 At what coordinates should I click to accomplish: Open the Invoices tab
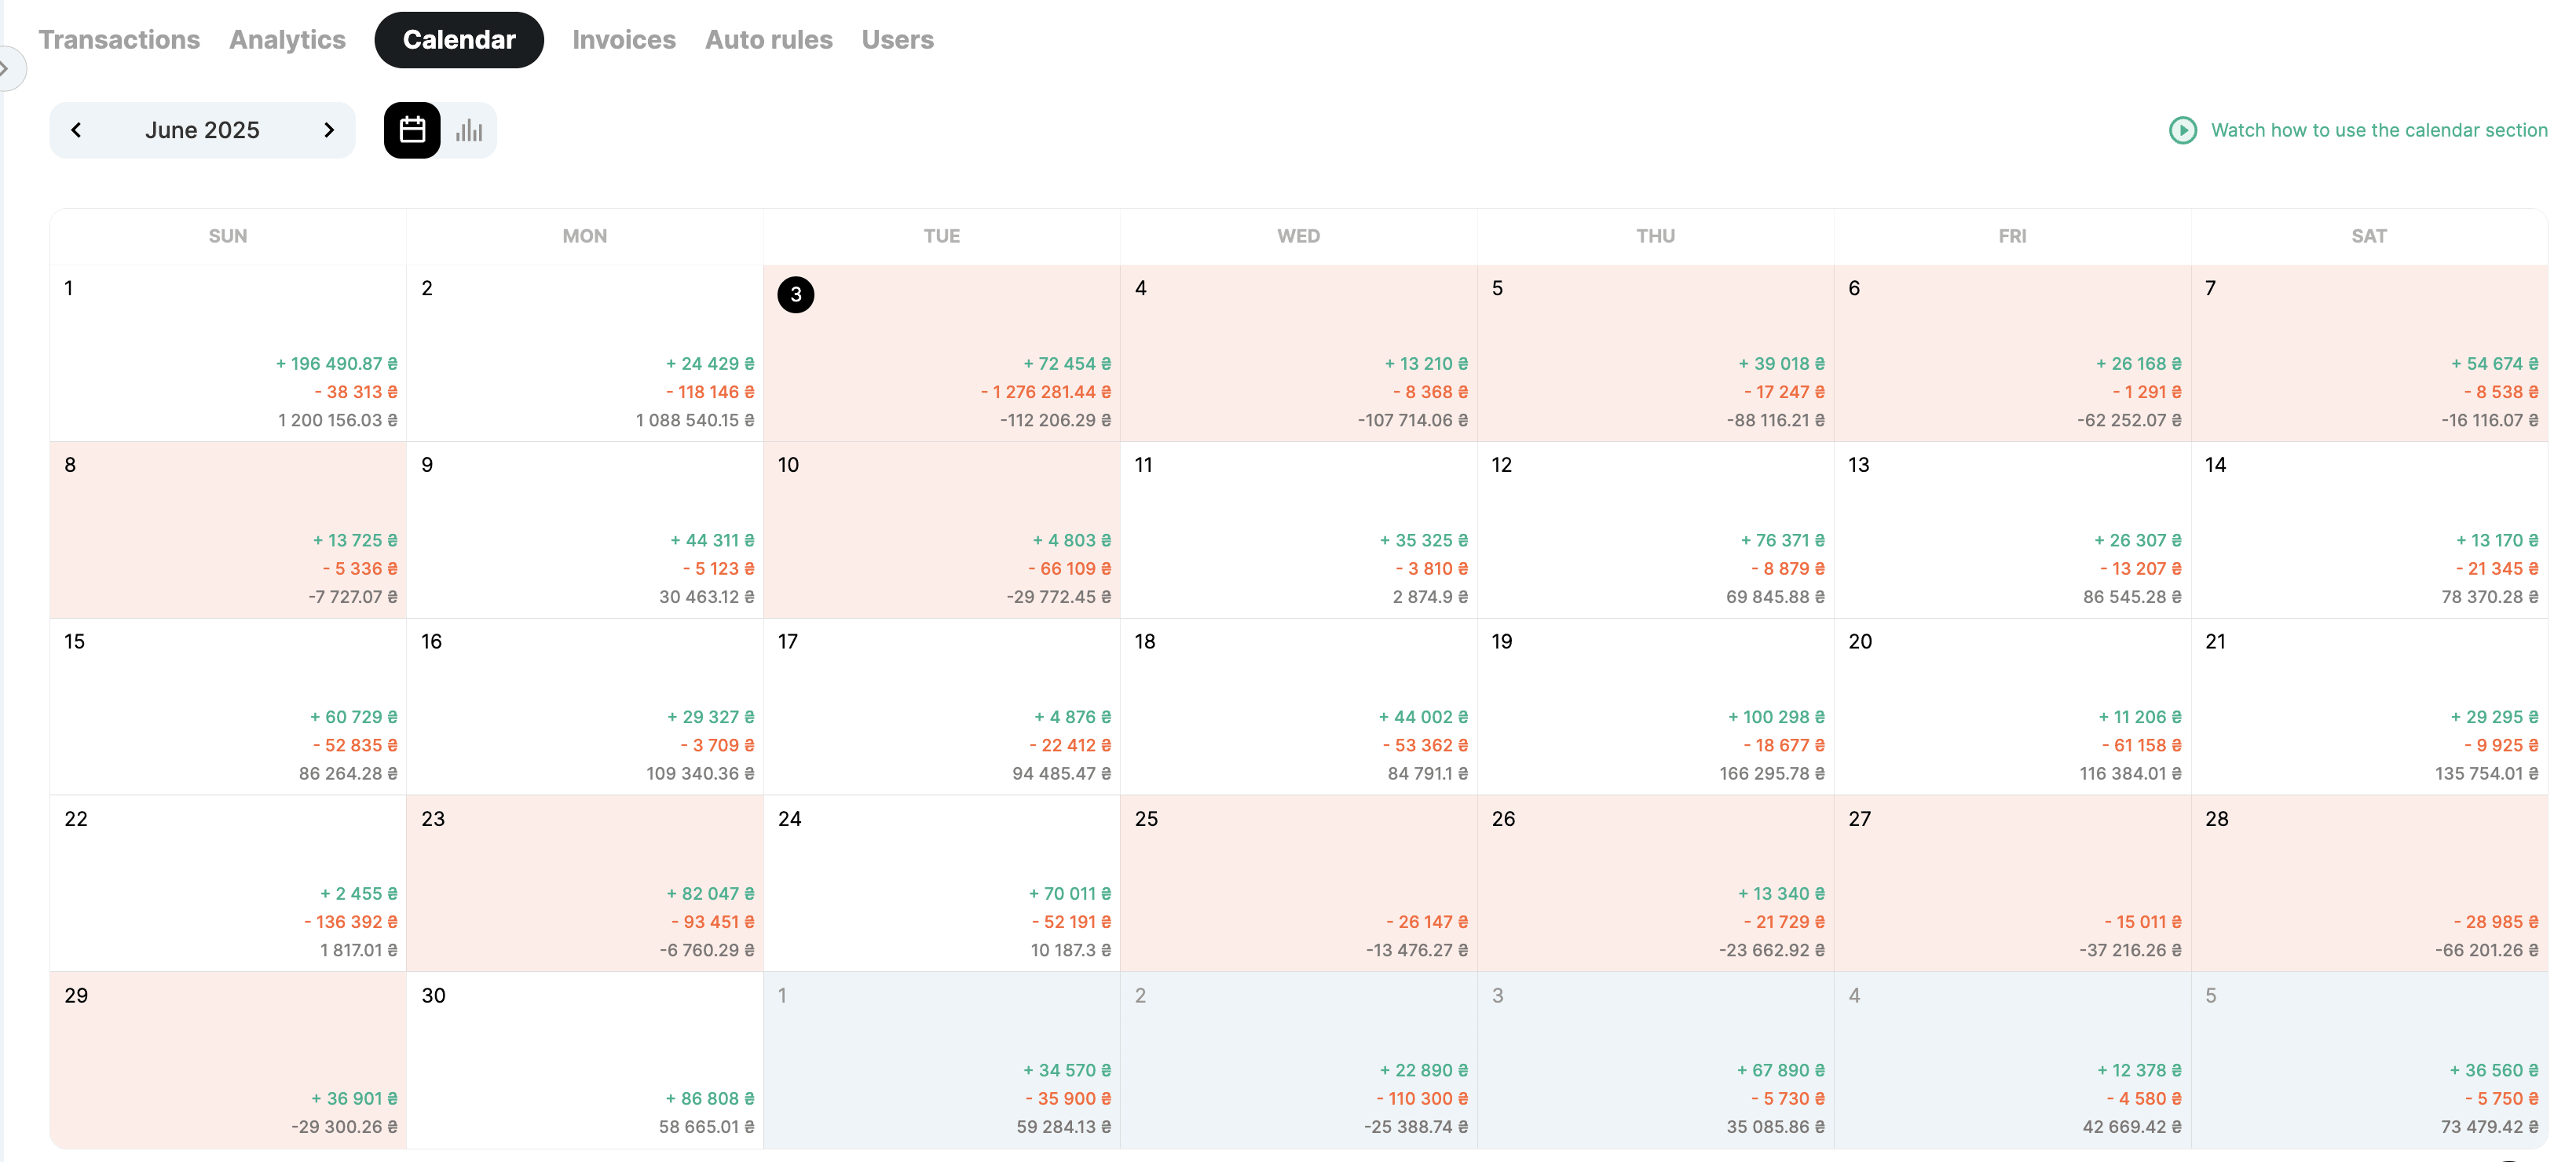tap(624, 40)
